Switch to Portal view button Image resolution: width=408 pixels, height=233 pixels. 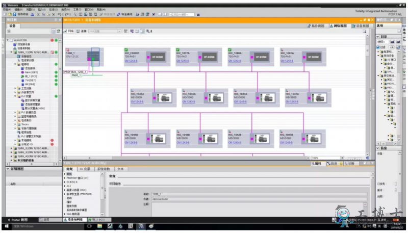[x=18, y=220]
